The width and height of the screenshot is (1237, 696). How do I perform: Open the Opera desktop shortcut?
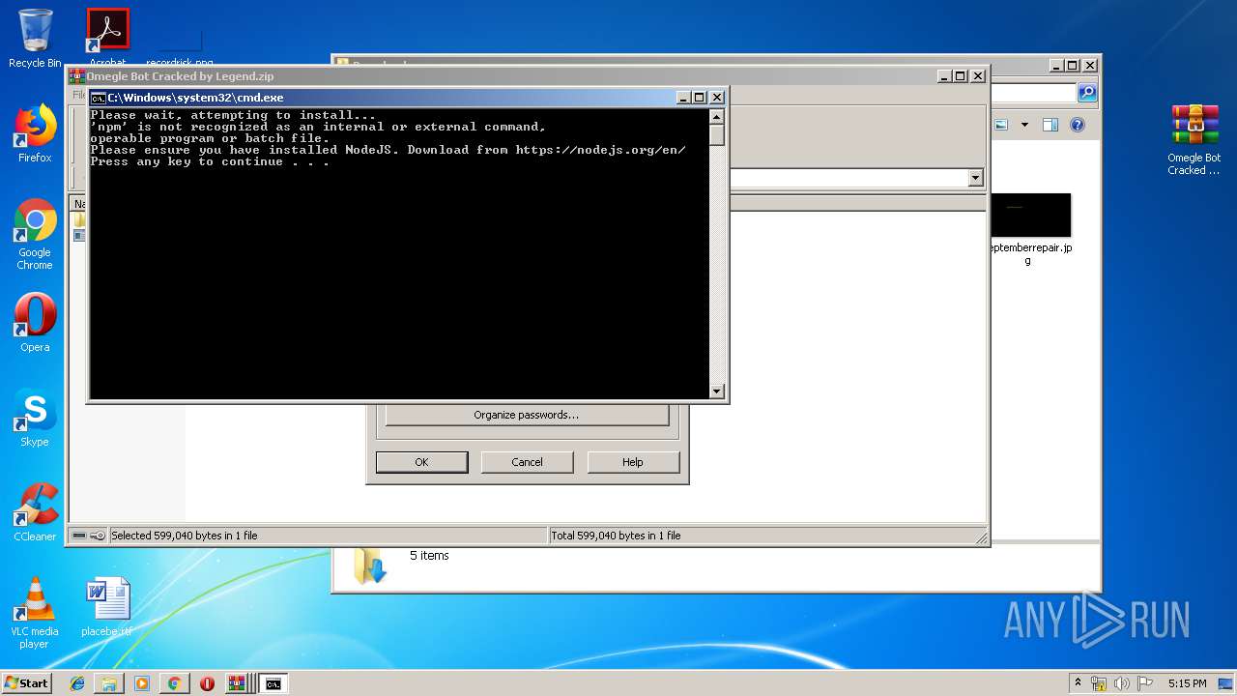[35, 323]
